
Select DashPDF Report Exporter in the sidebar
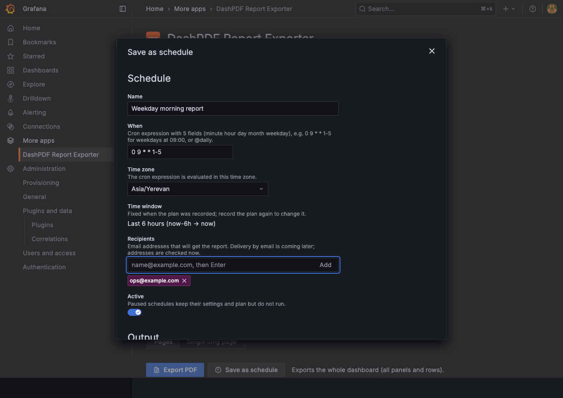point(61,155)
